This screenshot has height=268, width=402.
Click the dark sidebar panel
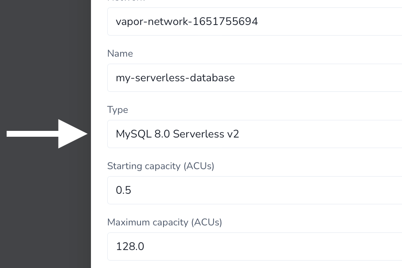click(x=45, y=215)
